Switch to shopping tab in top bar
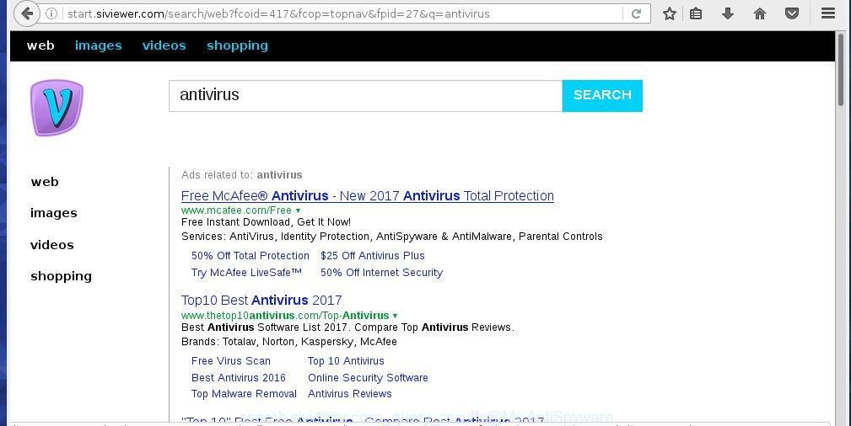Screen dimensions: 851x426 (x=237, y=45)
